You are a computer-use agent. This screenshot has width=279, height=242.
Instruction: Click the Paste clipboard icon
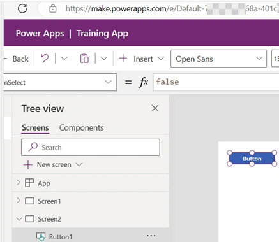tap(84, 59)
